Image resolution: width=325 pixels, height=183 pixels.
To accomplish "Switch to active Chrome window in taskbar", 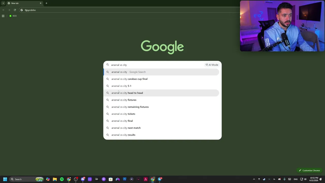I will point(153,179).
